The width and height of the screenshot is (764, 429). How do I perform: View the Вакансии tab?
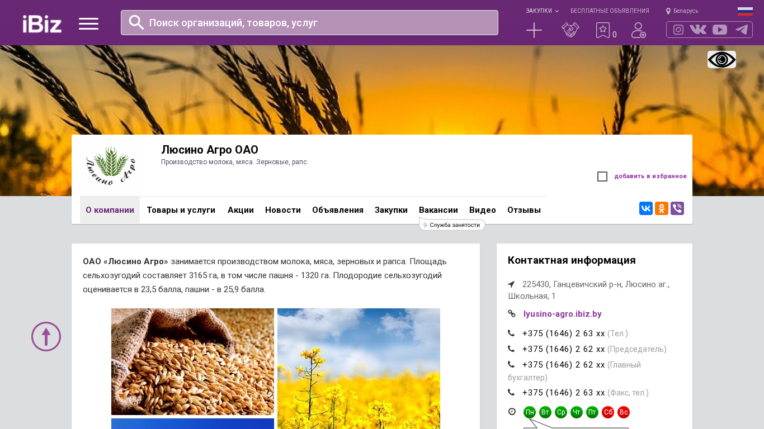point(438,210)
